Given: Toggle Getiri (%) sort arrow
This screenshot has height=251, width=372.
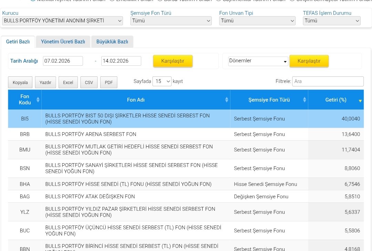Looking at the screenshot, I should click(360, 101).
